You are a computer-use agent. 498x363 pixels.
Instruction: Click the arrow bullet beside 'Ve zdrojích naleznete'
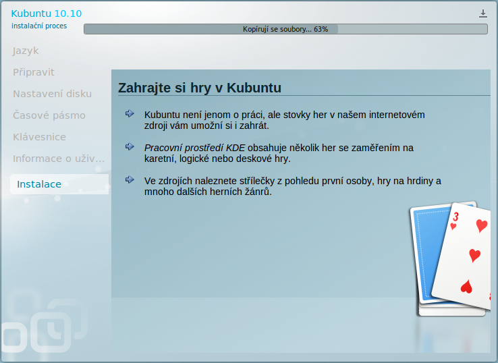pos(130,179)
